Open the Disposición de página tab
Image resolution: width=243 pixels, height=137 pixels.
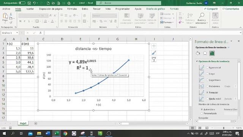pyautogui.click(x=50, y=9)
